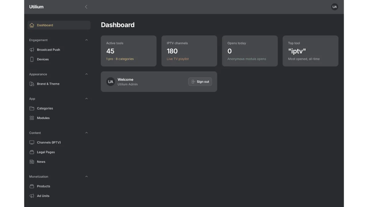This screenshot has height=207, width=368.
Task: Select the Opens today card
Action: (x=250, y=51)
